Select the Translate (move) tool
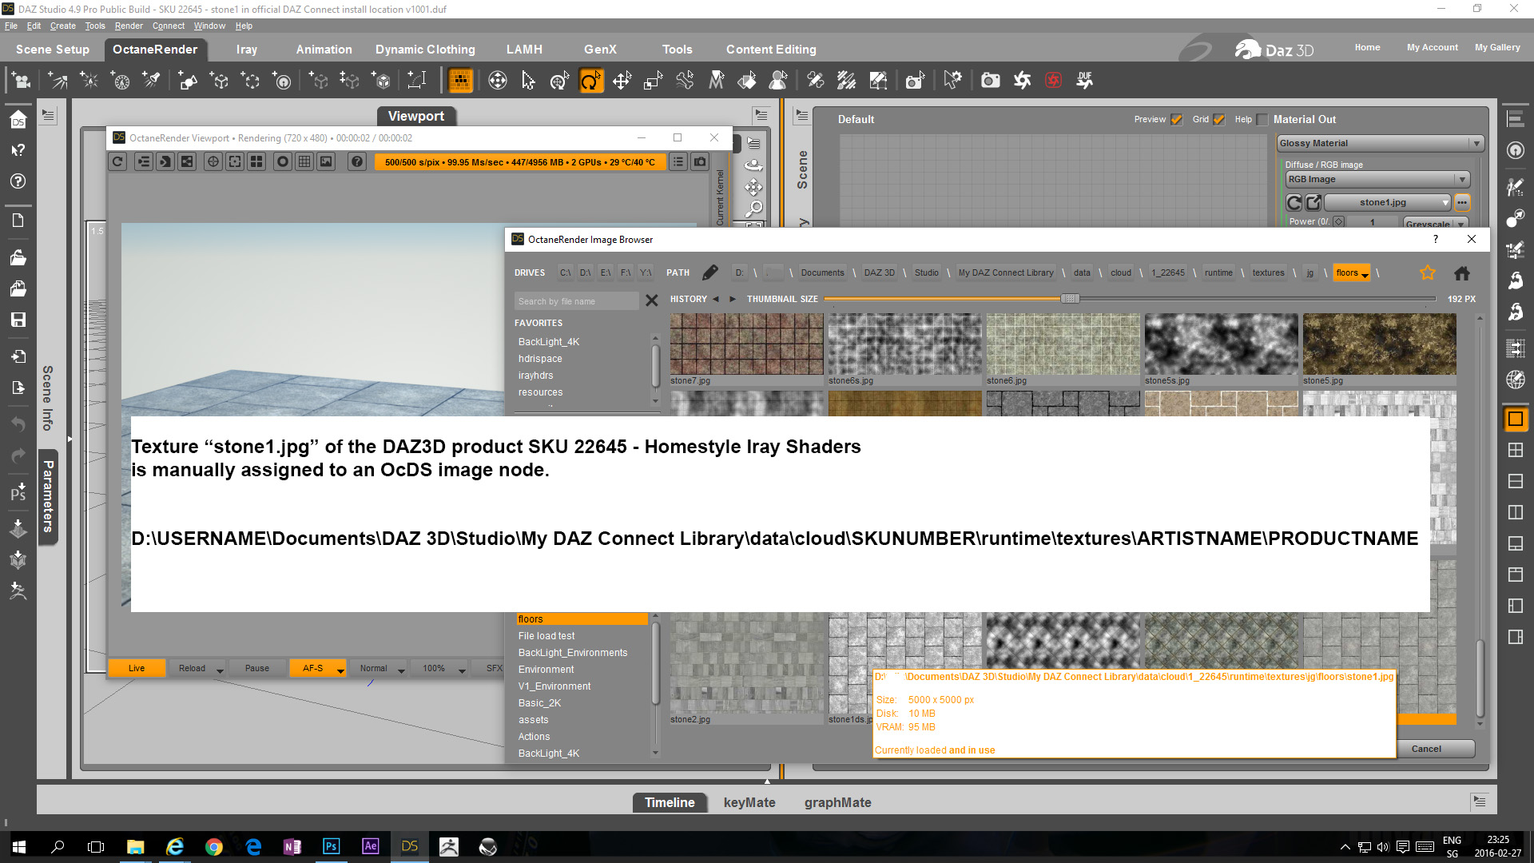 [x=622, y=81]
